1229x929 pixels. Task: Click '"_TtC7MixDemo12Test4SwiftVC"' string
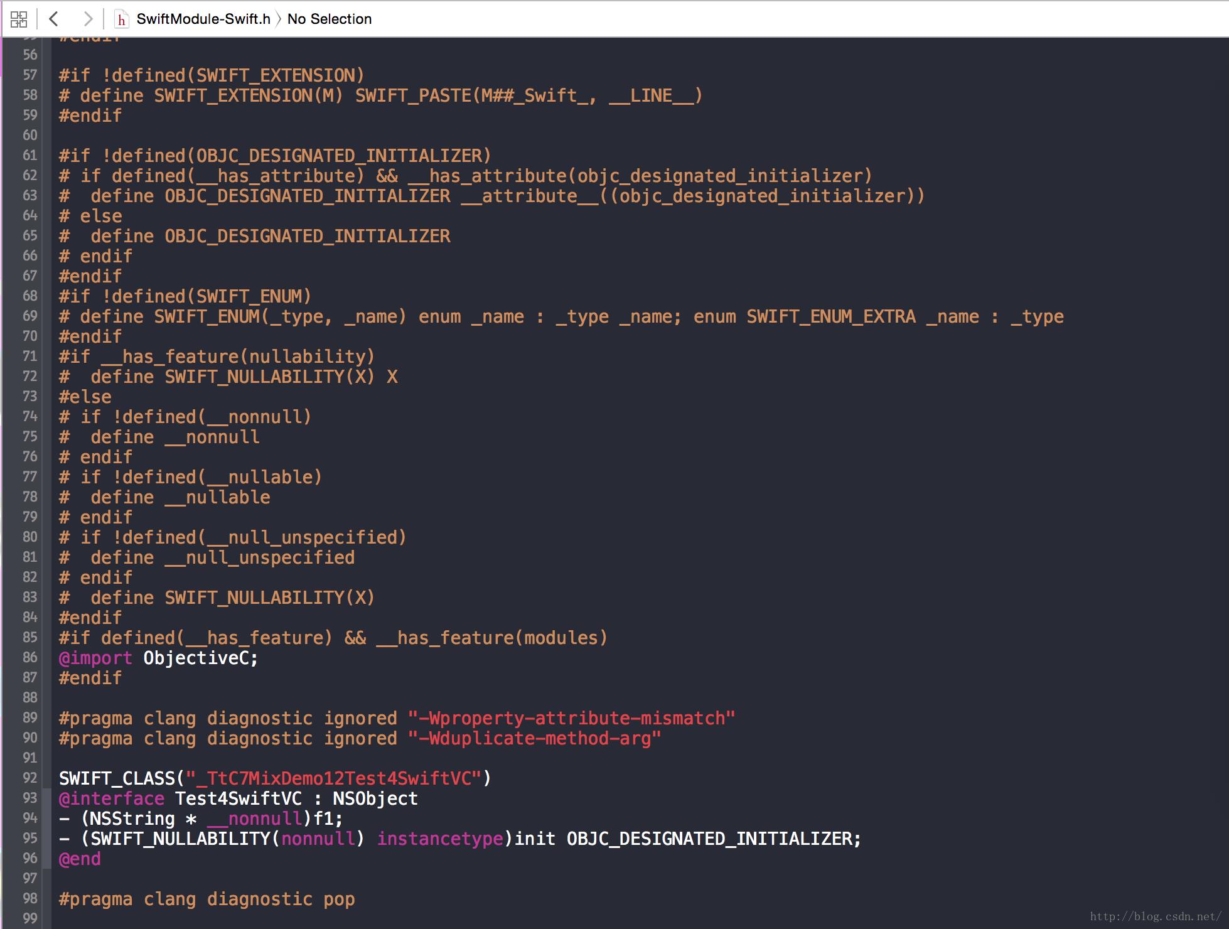pos(333,779)
